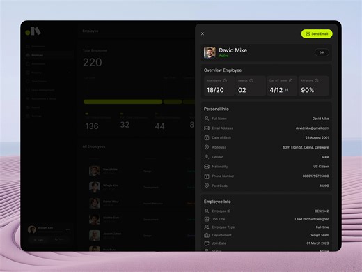Image resolution: width=362 pixels, height=272 pixels.
Task: Click the phone icon beside Phone Number
Action: tap(207, 176)
